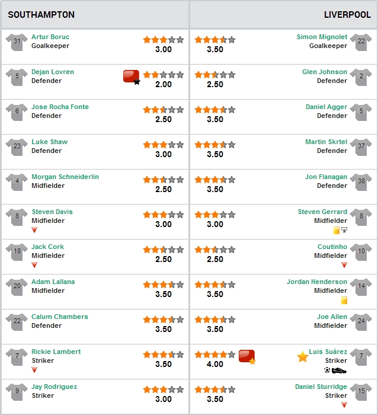Click the boot assist icon under Luis Suárez
This screenshot has width=378, height=415.
click(x=339, y=371)
